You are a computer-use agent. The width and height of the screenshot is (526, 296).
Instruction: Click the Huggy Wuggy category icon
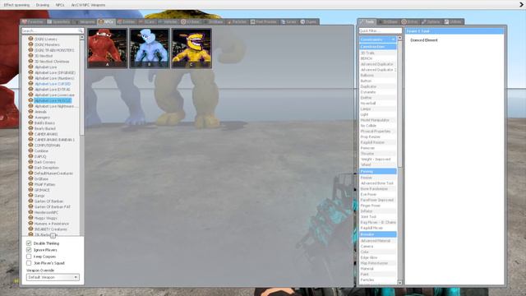[x=30, y=218]
